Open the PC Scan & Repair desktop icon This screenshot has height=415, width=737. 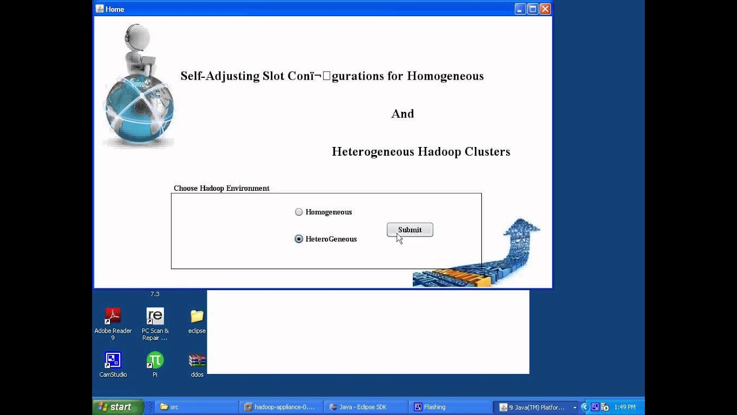tap(155, 323)
